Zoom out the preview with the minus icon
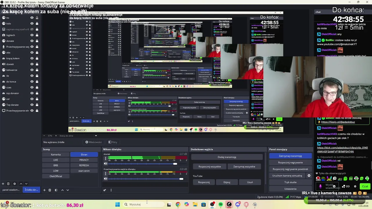The height and width of the screenshot is (209, 372). (x=44, y=136)
